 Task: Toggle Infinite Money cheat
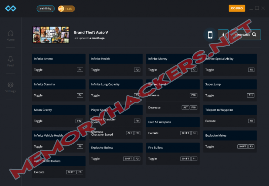click(x=173, y=70)
